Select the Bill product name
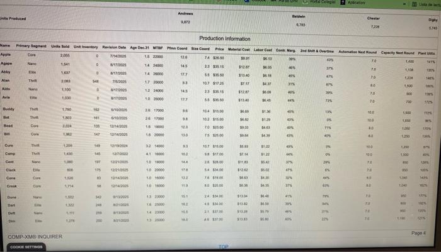 point(7,134)
